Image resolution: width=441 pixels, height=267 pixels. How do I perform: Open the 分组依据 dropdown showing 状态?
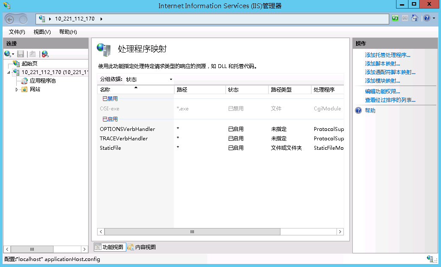(x=149, y=79)
